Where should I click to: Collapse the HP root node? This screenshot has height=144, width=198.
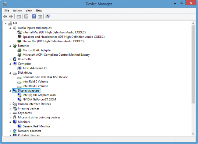coord(5,24)
